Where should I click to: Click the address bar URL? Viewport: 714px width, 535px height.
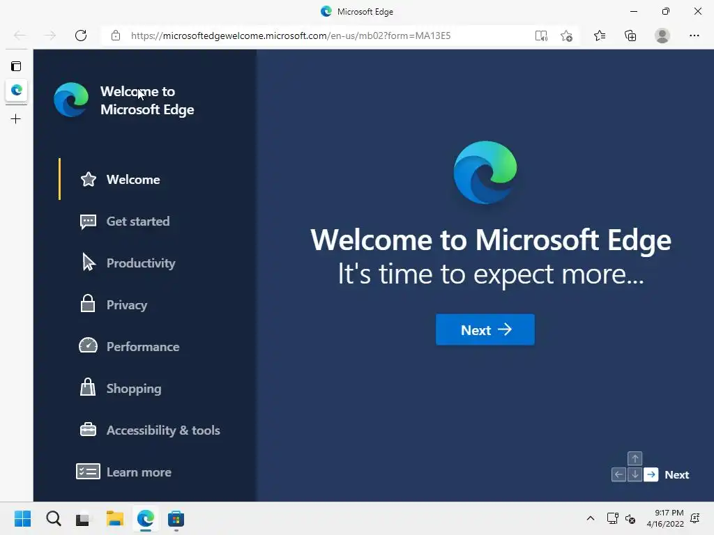(x=291, y=36)
